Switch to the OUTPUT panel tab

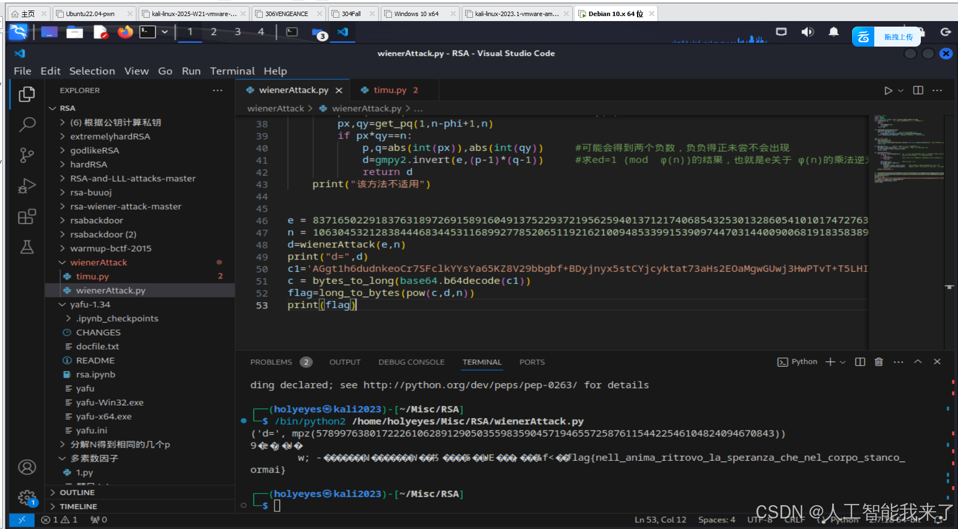tap(345, 362)
